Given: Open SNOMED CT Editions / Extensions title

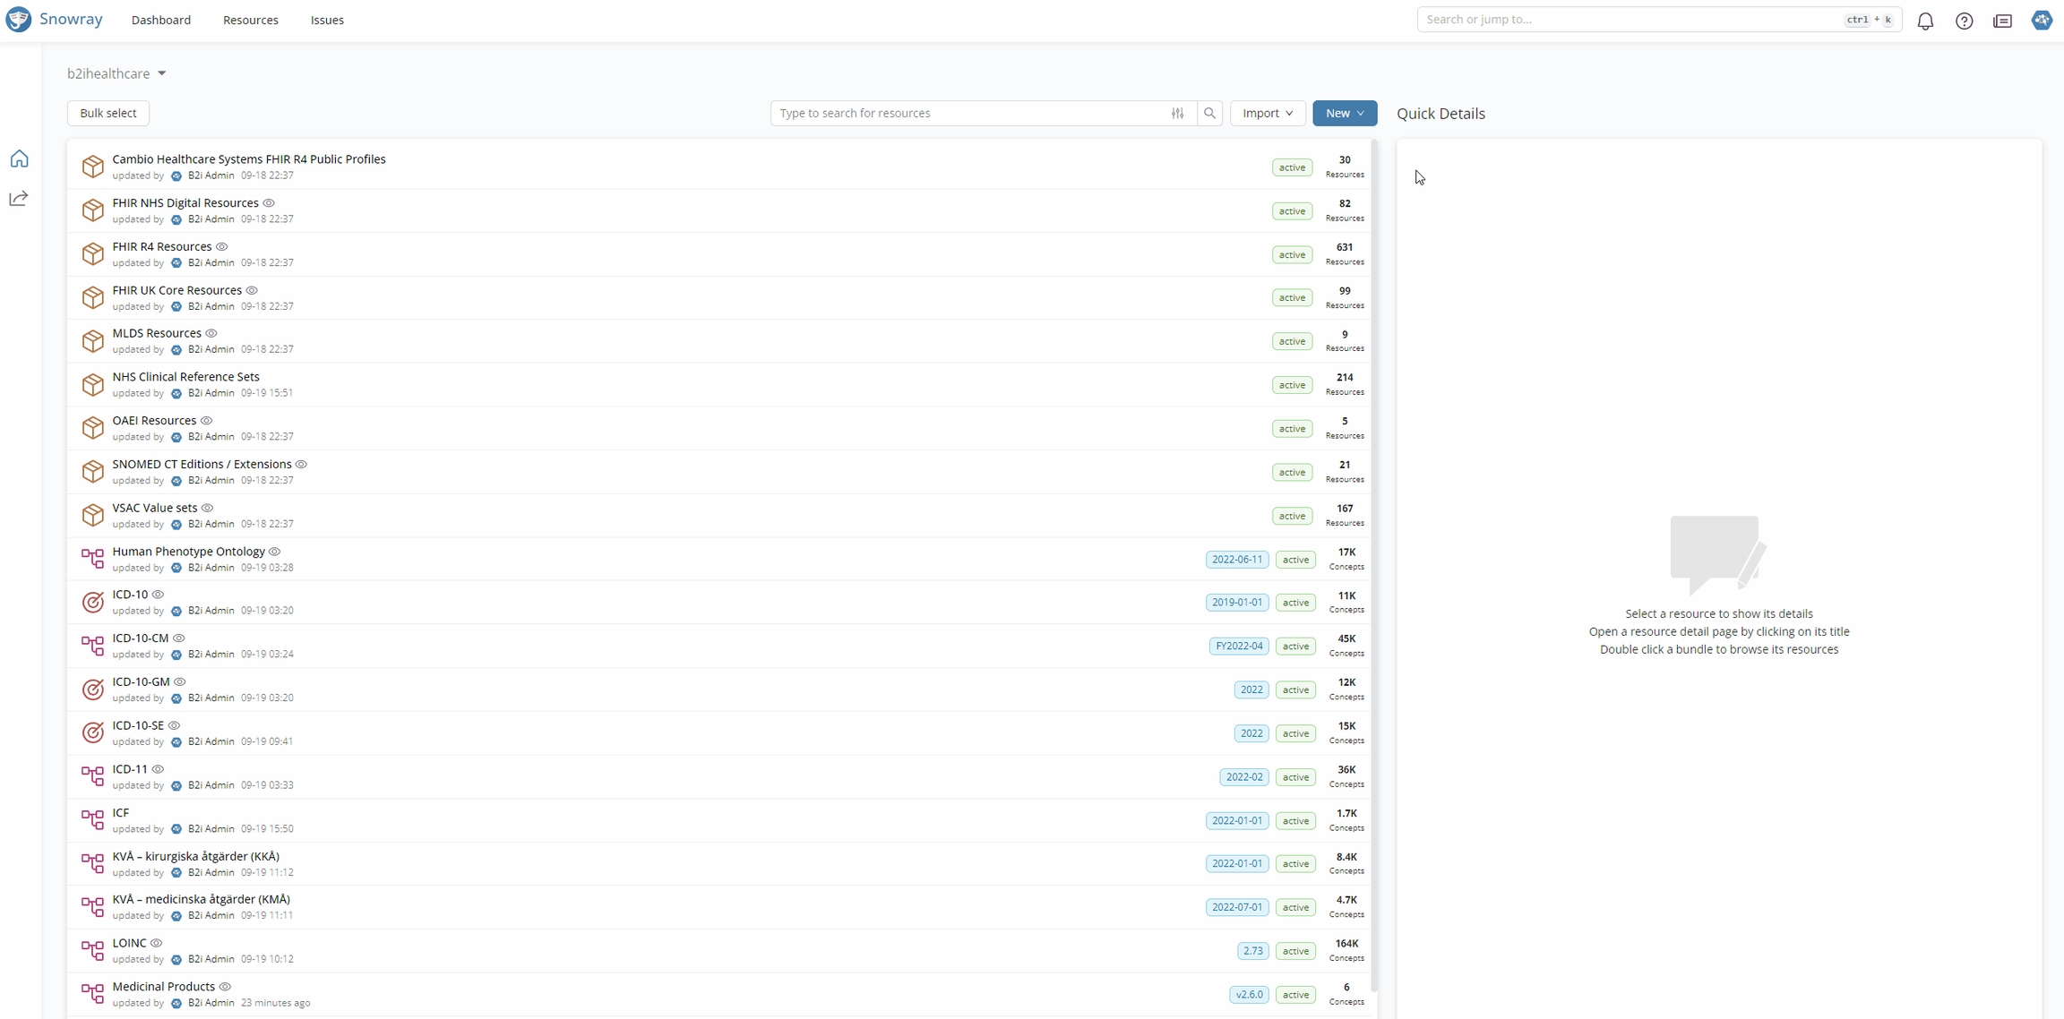Looking at the screenshot, I should (x=202, y=464).
